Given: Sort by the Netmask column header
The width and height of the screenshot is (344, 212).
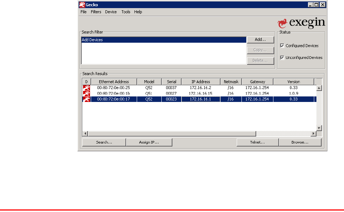Looking at the screenshot, I should (231, 82).
